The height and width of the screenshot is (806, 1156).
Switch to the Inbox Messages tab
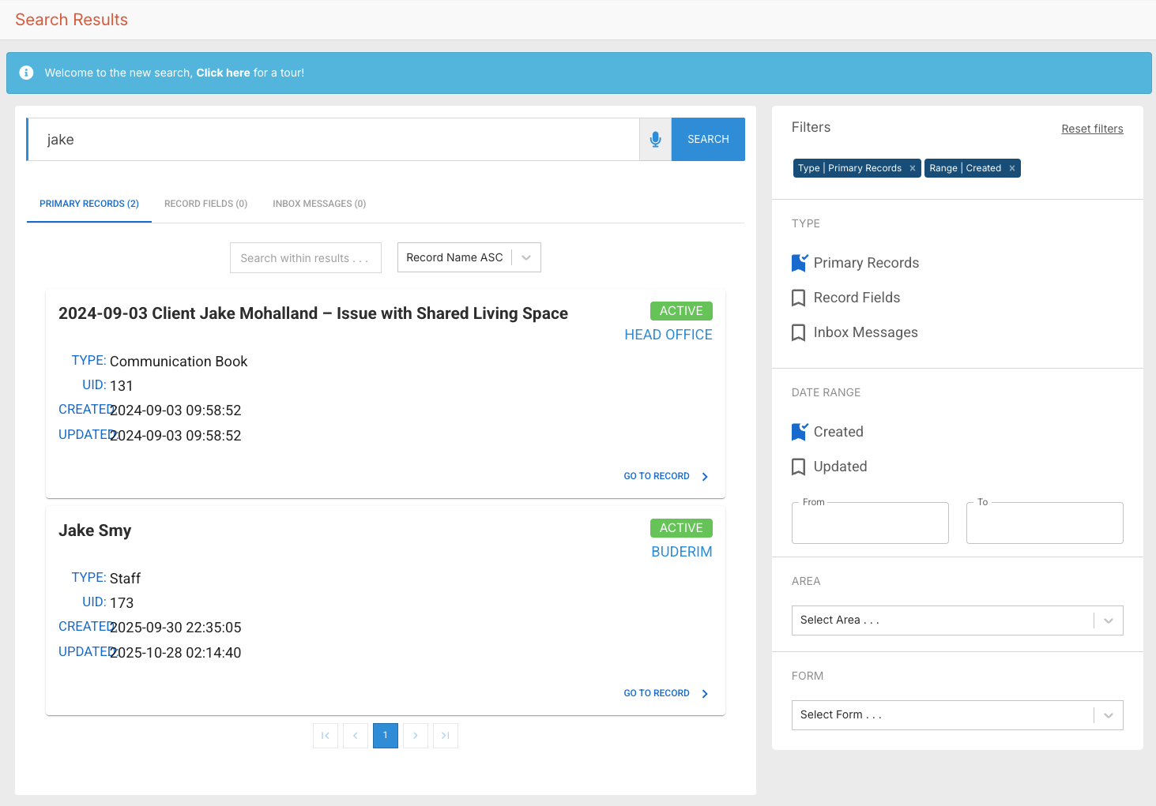[x=319, y=204]
